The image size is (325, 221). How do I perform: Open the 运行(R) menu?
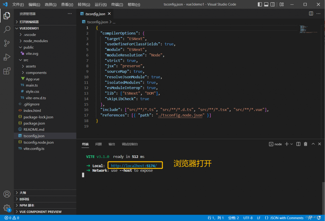pyautogui.click(x=101, y=5)
